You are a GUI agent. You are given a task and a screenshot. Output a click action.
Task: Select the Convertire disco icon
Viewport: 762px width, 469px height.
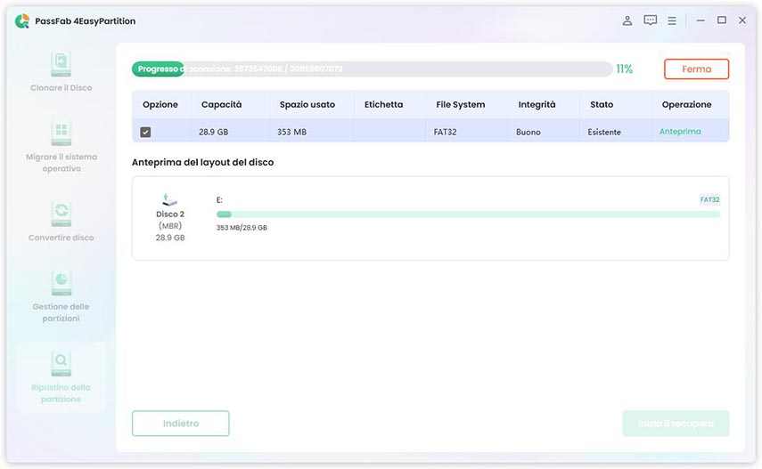61,213
